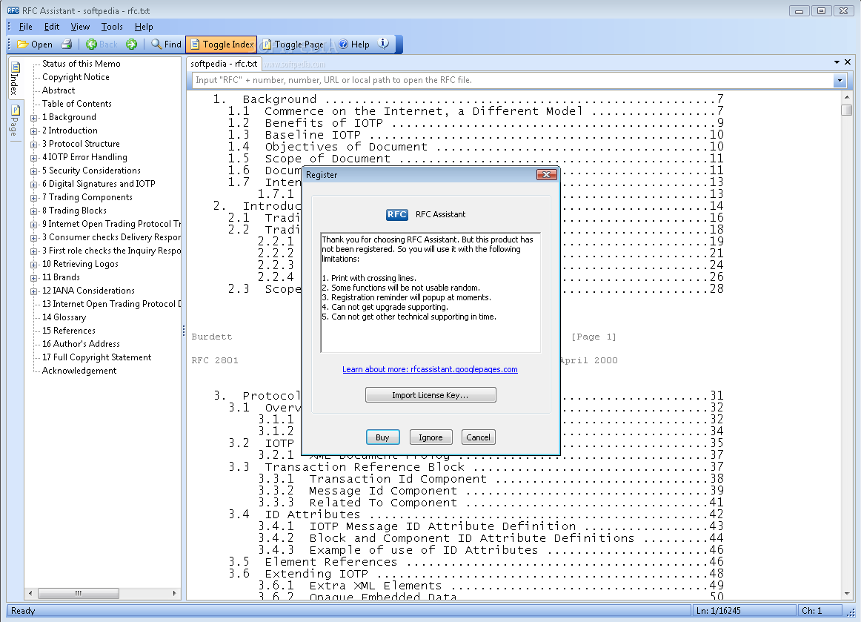Open Find with the magnifier button
Image resolution: width=861 pixels, height=622 pixels.
coord(167,44)
